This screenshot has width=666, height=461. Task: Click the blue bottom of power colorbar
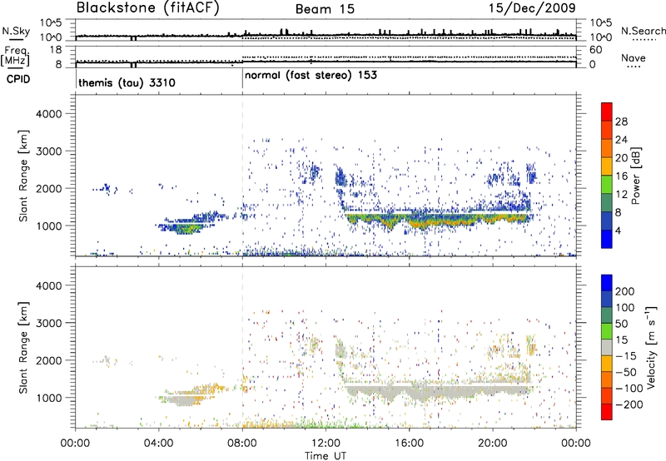pos(607,239)
